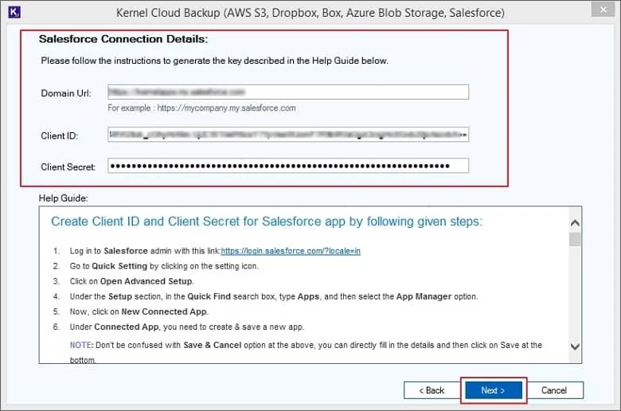Click step 3 'Open Advanced Setup' text
Image resolution: width=621 pixels, height=411 pixels.
pos(132,281)
